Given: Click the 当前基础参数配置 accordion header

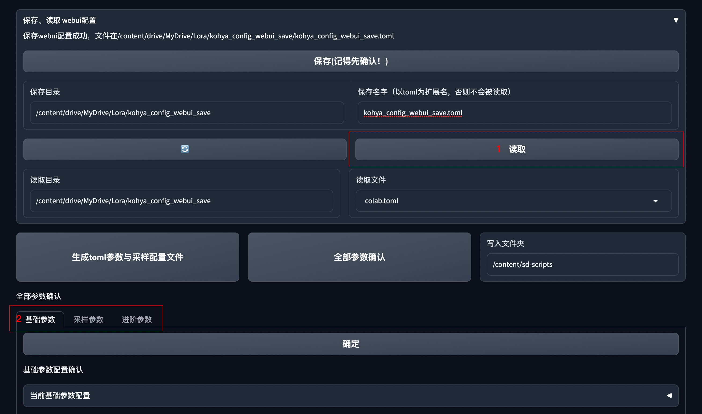Looking at the screenshot, I should pyautogui.click(x=60, y=395).
